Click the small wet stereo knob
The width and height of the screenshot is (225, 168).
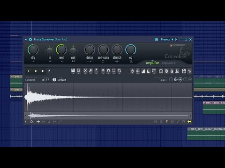tap(73, 50)
